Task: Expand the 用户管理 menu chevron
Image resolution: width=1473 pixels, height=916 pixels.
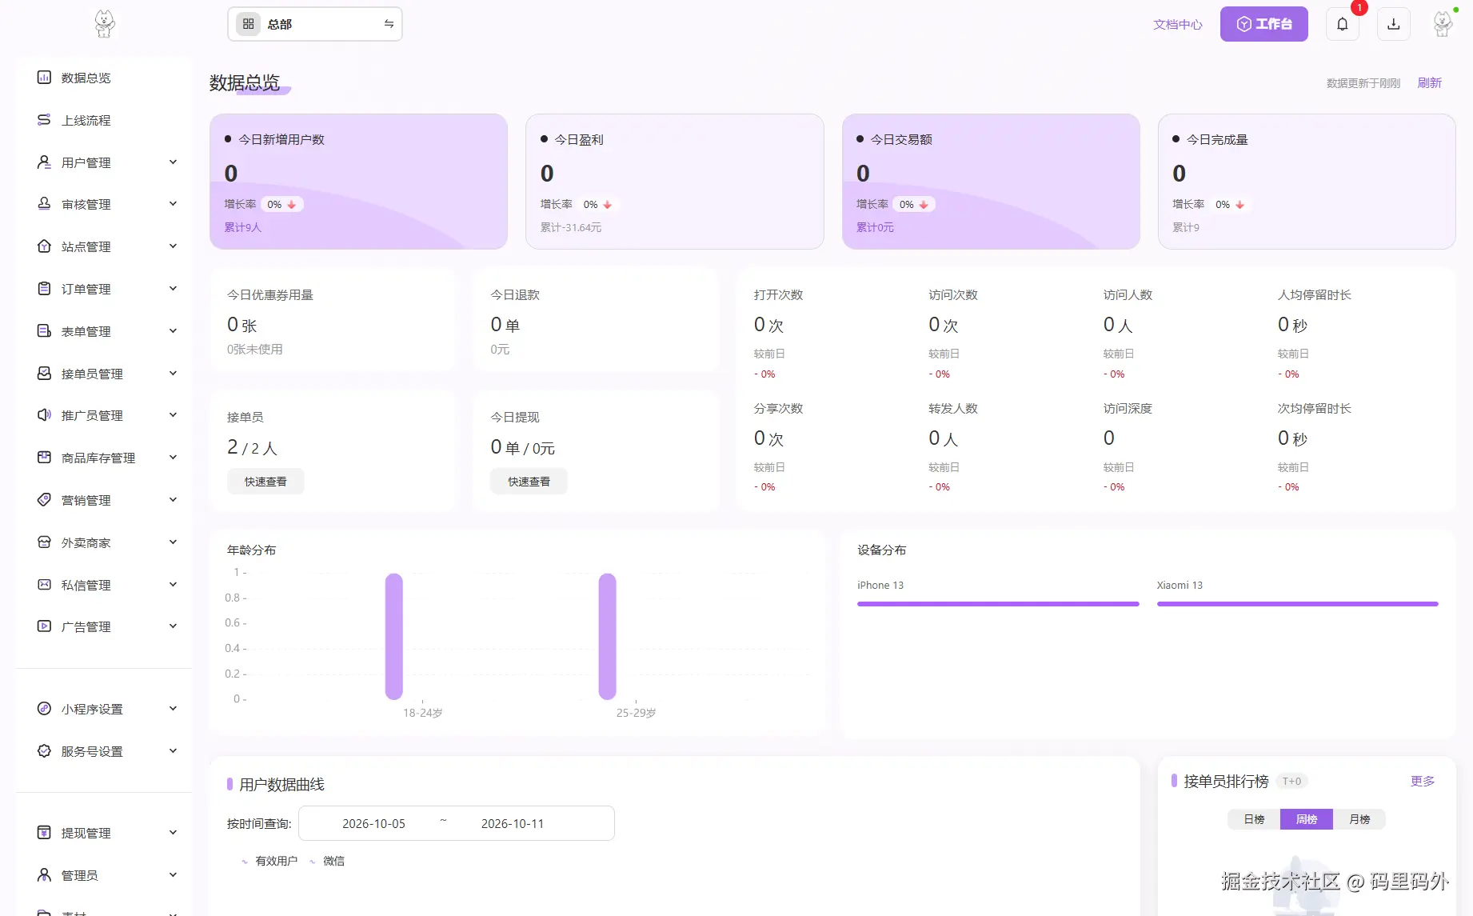Action: point(173,162)
